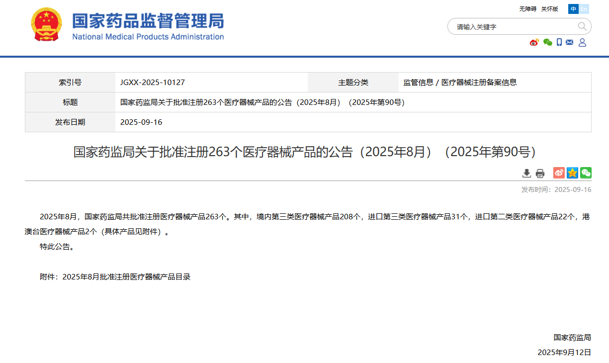
Task: Click the national emblem logo
Action: point(46,24)
